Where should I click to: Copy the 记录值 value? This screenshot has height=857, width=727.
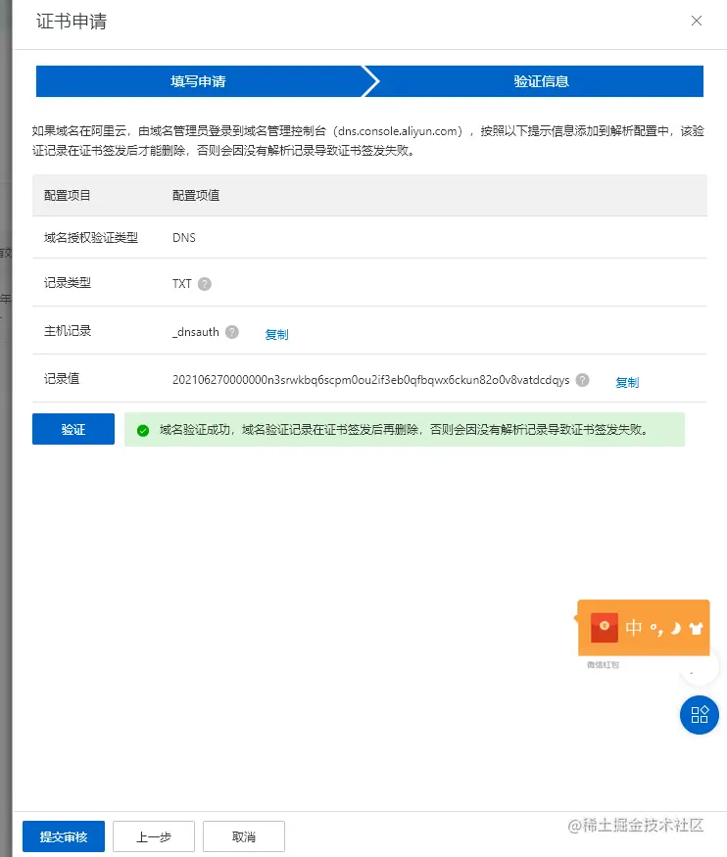627,383
